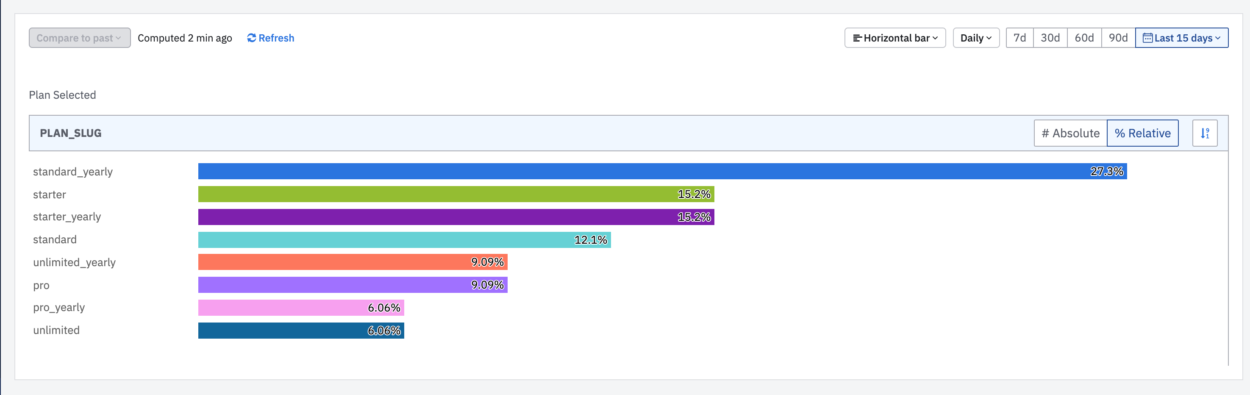The height and width of the screenshot is (395, 1250).
Task: Select the green starter bar
Action: [x=437, y=194]
